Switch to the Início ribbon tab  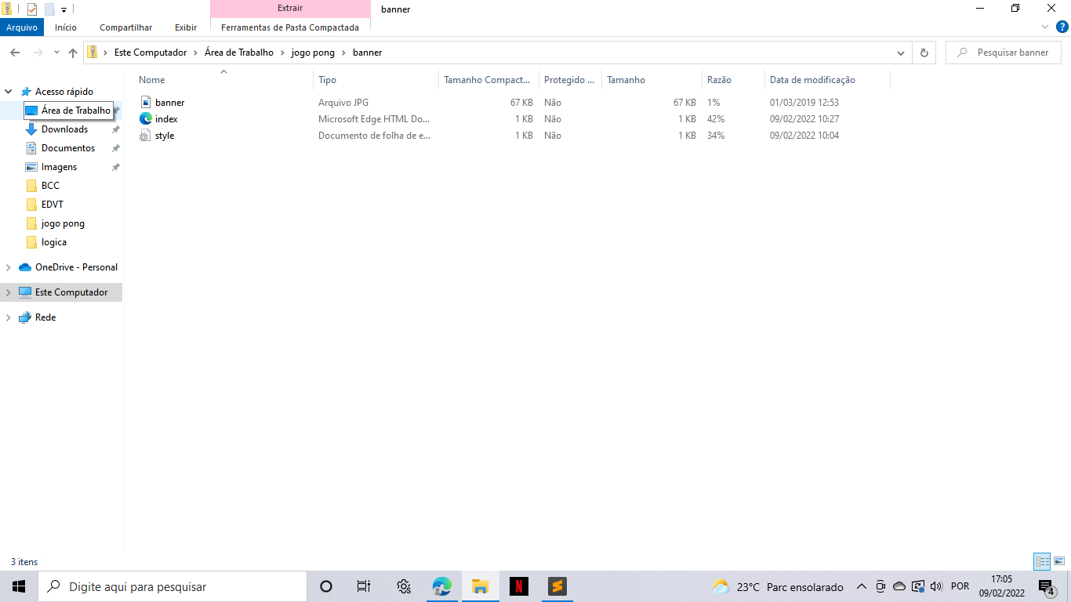66,27
